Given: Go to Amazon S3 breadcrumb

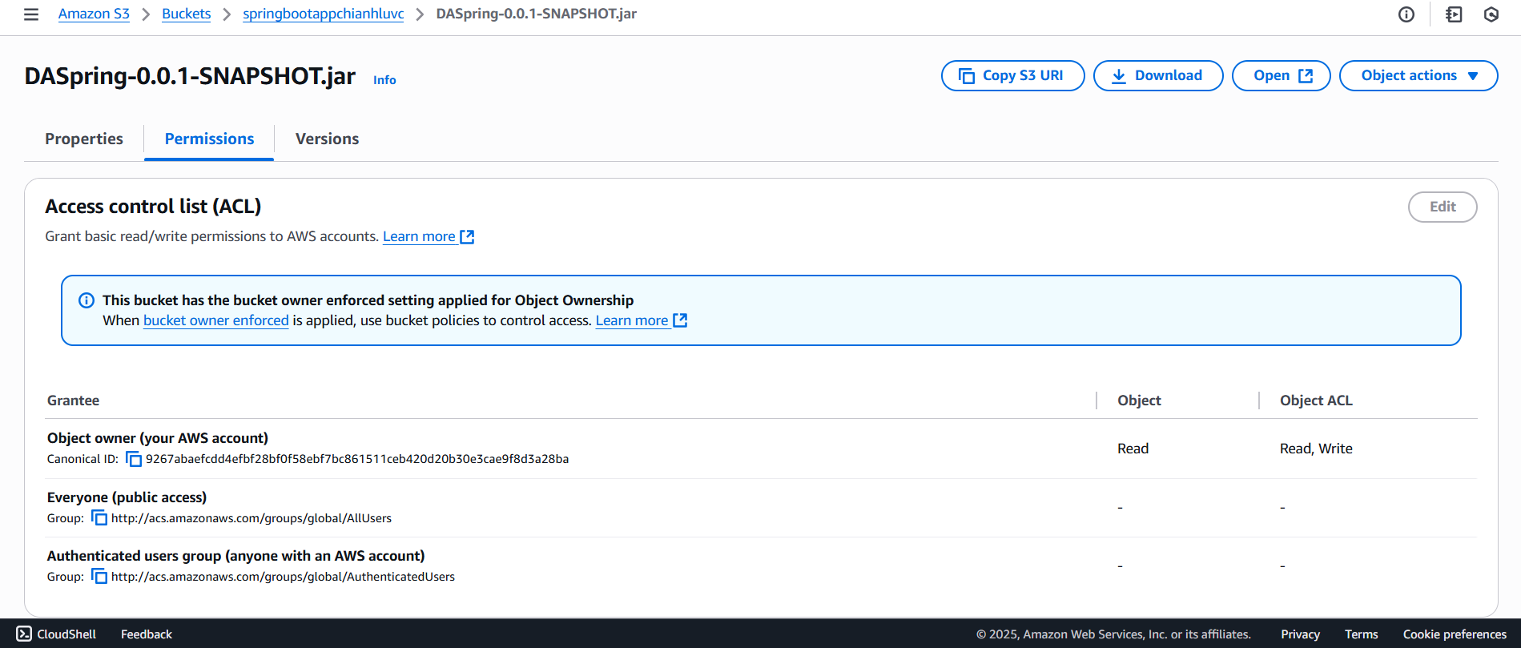Looking at the screenshot, I should 94,14.
